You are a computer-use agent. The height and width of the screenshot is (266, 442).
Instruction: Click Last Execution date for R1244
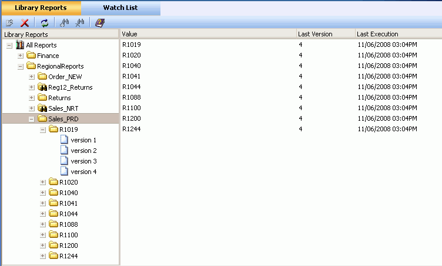click(x=387, y=129)
